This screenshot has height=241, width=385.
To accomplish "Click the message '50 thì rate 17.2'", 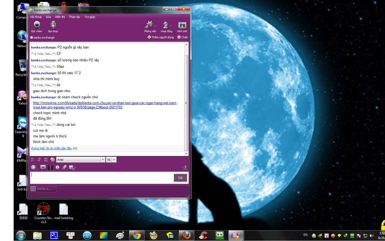I will tap(69, 73).
